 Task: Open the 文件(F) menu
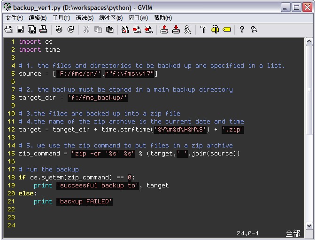(x=14, y=18)
